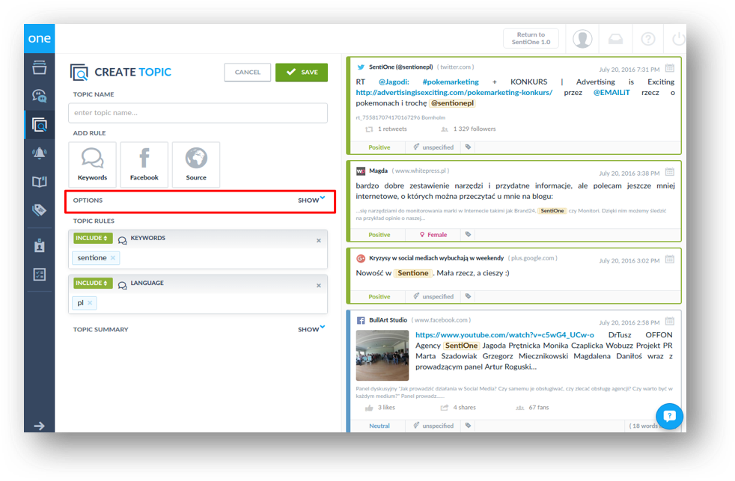Click 'Kryzysy w social mediach' post title
735x481 pixels.
point(436,258)
